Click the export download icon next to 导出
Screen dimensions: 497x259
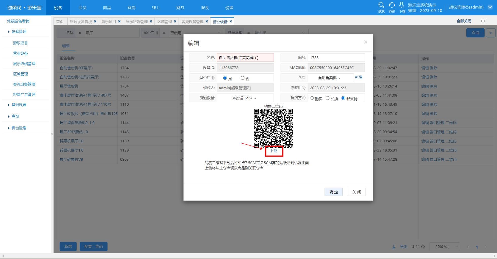point(394,247)
